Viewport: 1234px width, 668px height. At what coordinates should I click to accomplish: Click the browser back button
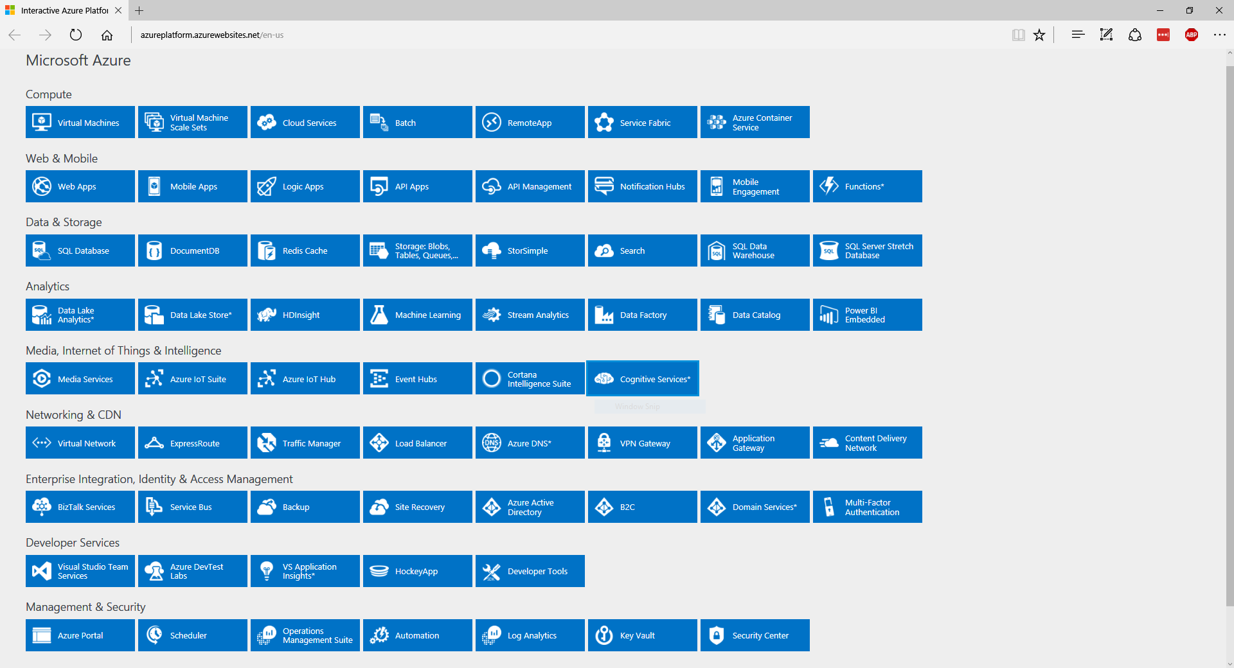pyautogui.click(x=14, y=35)
